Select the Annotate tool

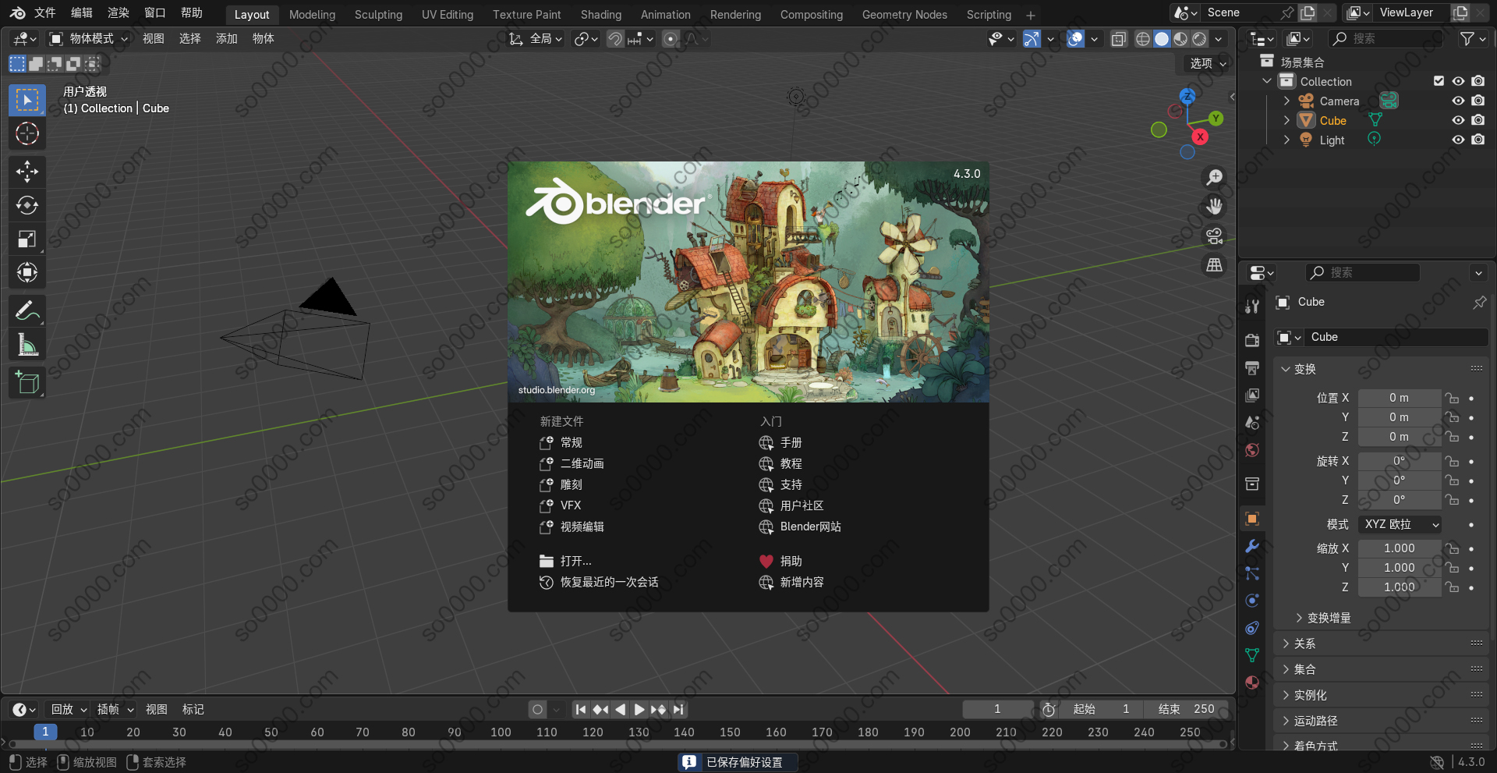tap(27, 310)
